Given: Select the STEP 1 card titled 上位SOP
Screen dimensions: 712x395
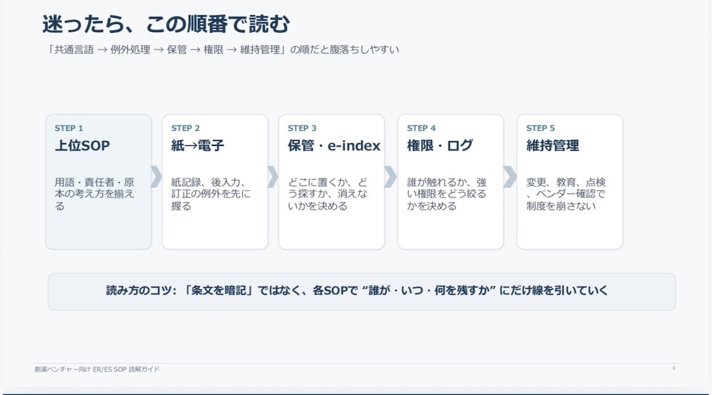Looking at the screenshot, I should [x=99, y=182].
